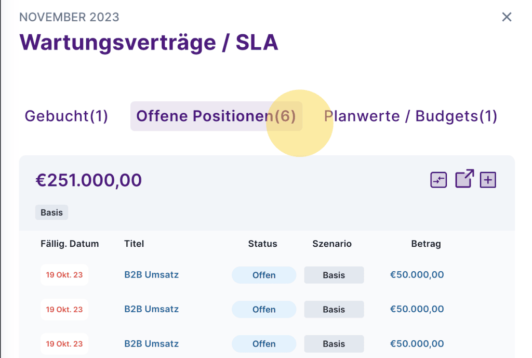Click the 19 Okt. 23 date in first row

click(x=64, y=275)
